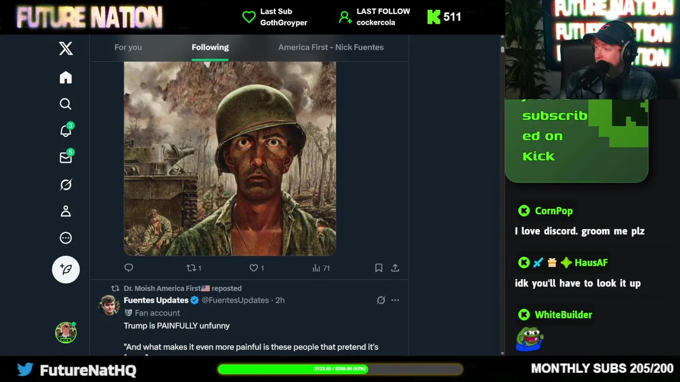Click the 'subscribed on Kick' alert box
Image resolution: width=680 pixels, height=382 pixels.
click(x=576, y=141)
